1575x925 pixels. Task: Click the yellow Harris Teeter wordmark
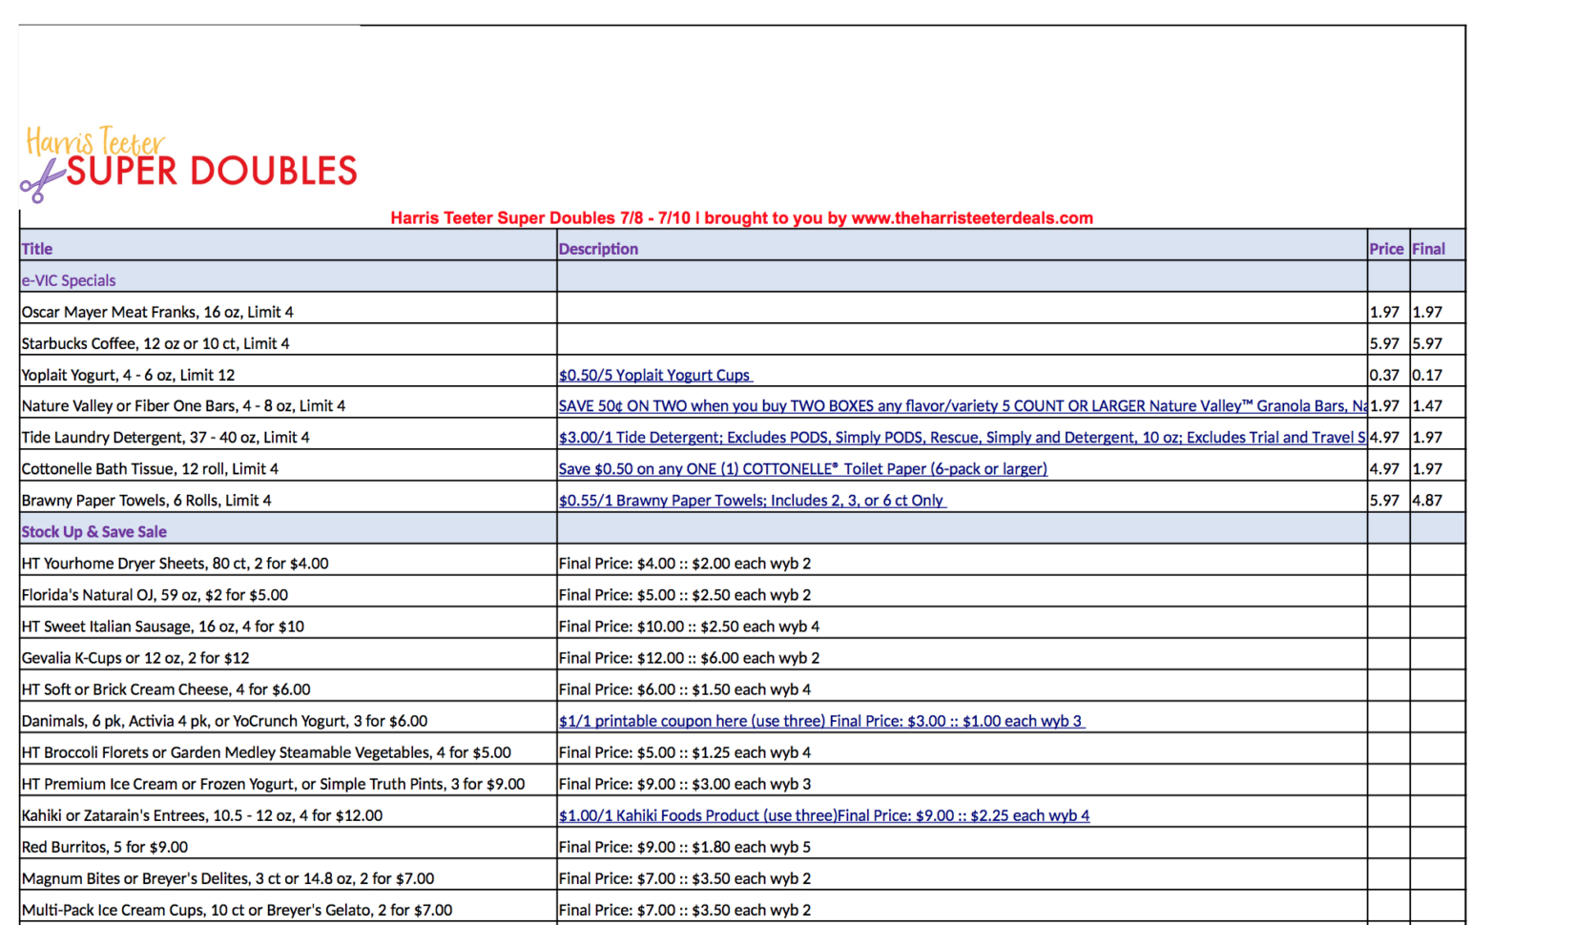pyautogui.click(x=93, y=142)
